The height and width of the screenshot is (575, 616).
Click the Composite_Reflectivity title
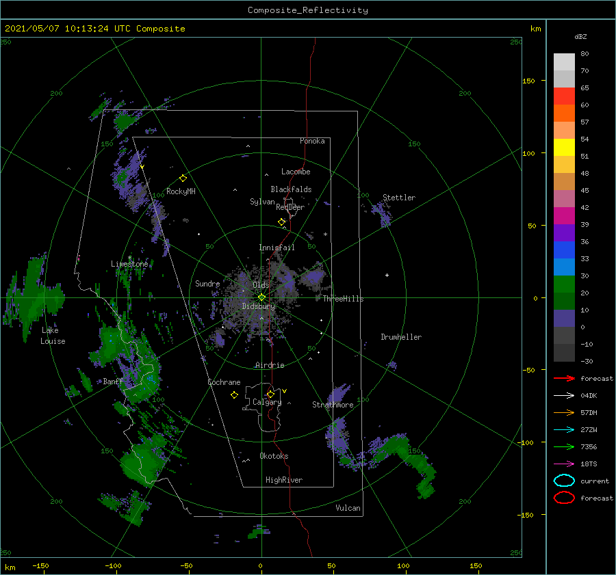[308, 10]
